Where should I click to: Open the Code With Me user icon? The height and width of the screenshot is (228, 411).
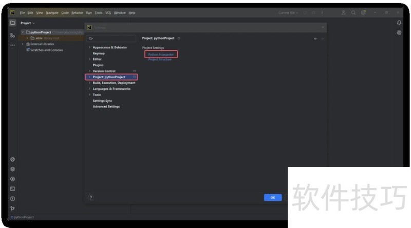pos(343,12)
